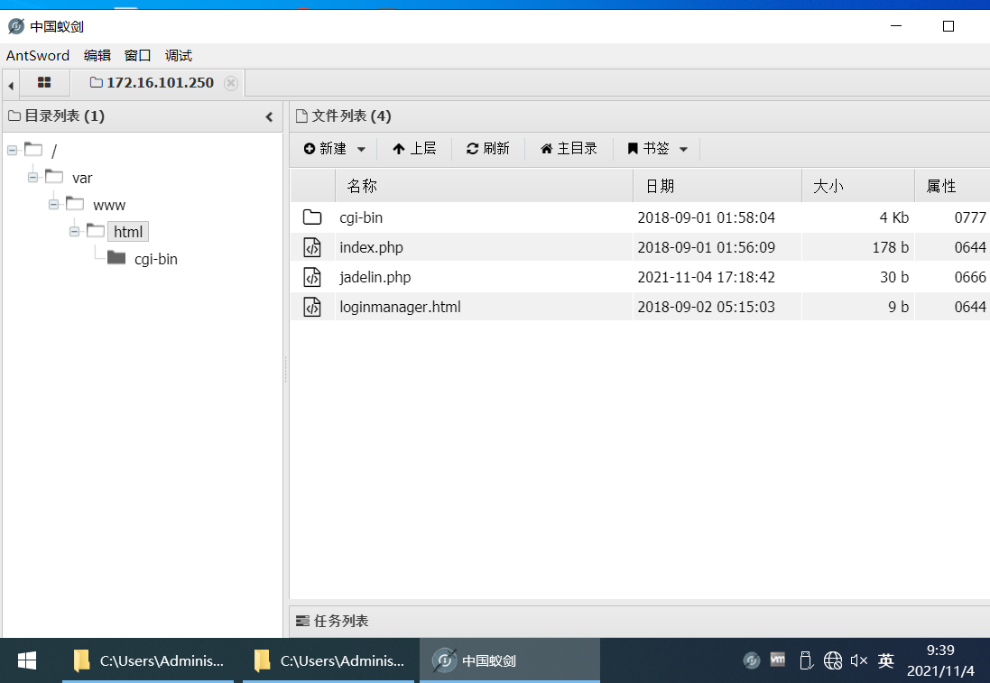Viewport: 990px width, 683px height.
Task: Click the cgi-bin folder icon in file list
Action: tap(312, 217)
